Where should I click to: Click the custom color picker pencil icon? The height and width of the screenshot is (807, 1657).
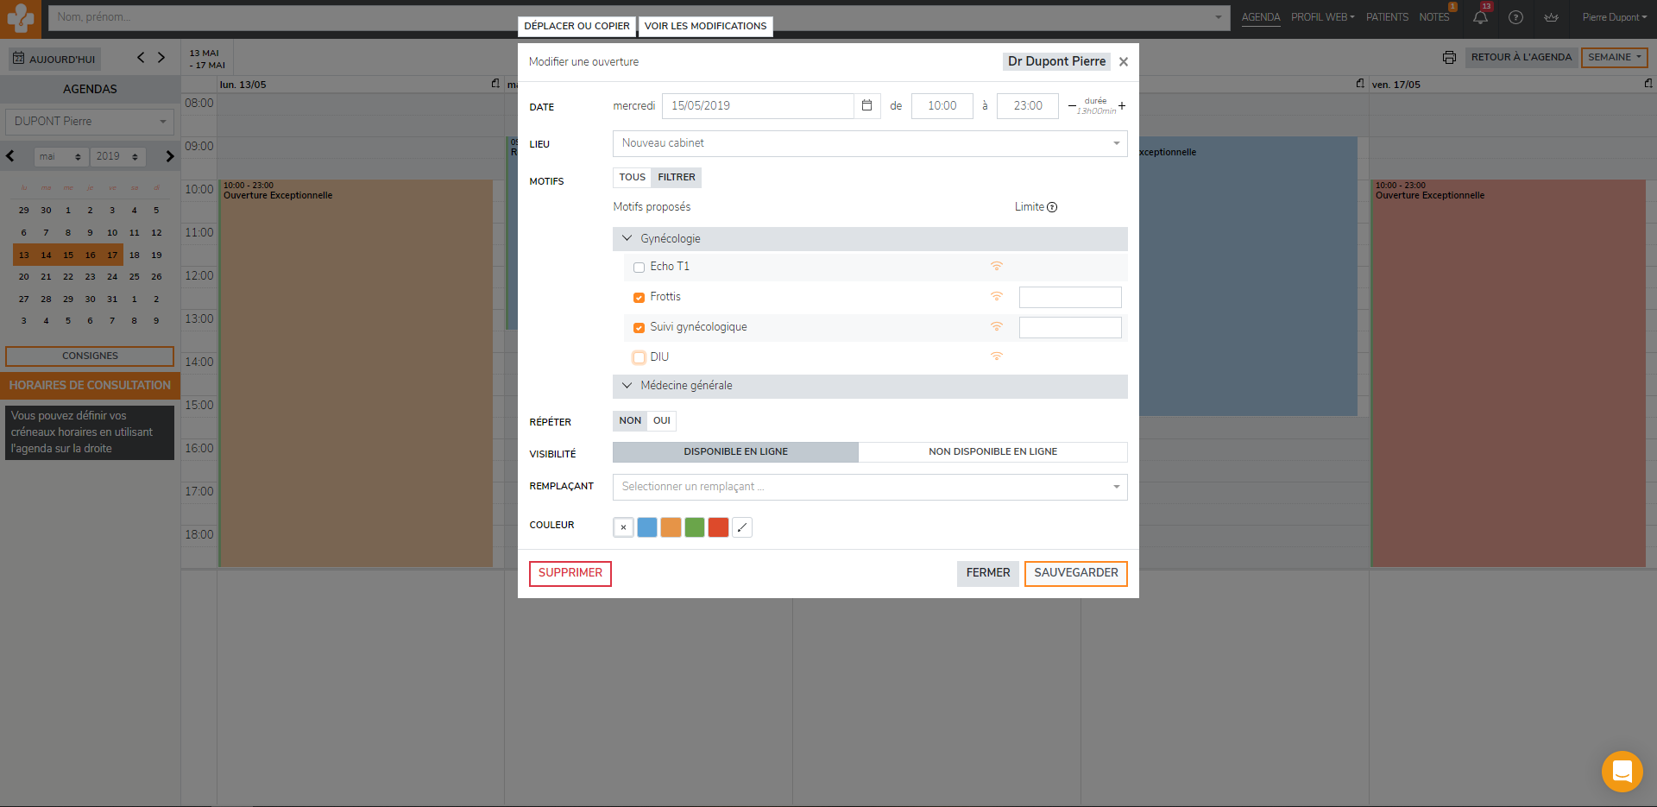tap(742, 527)
